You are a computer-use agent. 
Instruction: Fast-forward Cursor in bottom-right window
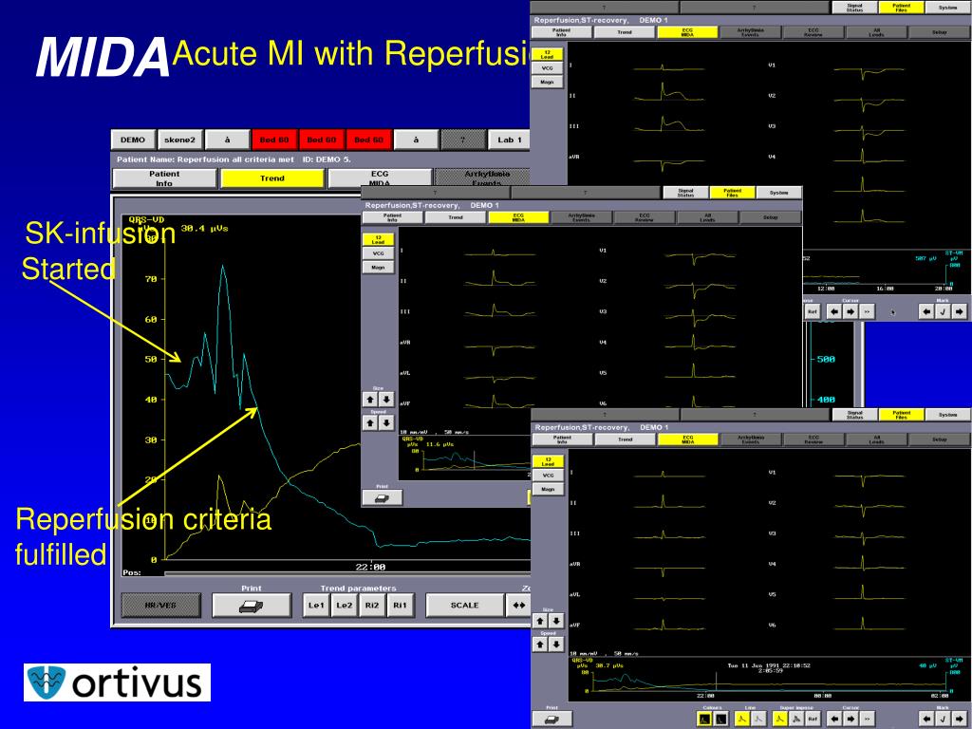point(868,720)
